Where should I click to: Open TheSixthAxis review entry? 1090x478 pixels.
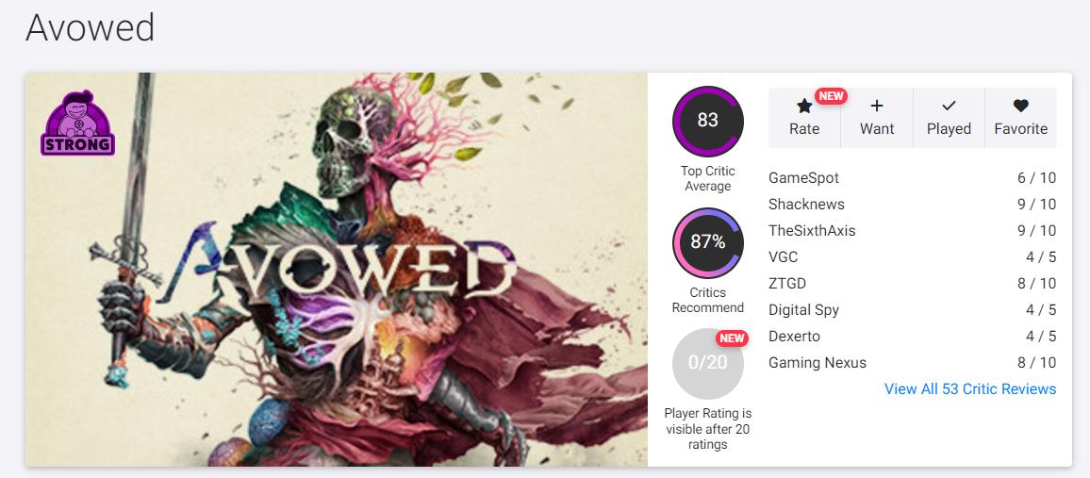pyautogui.click(x=812, y=231)
